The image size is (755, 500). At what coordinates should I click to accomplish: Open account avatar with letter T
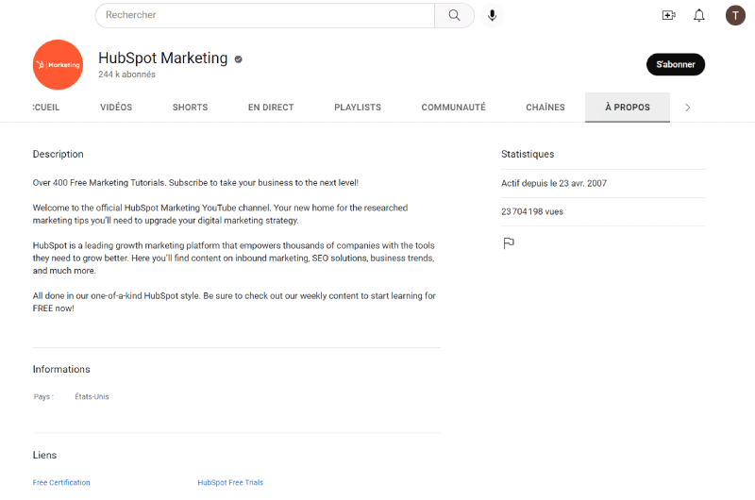click(735, 15)
